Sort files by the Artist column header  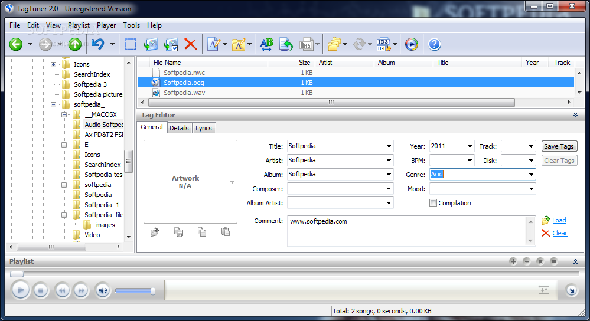pyautogui.click(x=345, y=63)
